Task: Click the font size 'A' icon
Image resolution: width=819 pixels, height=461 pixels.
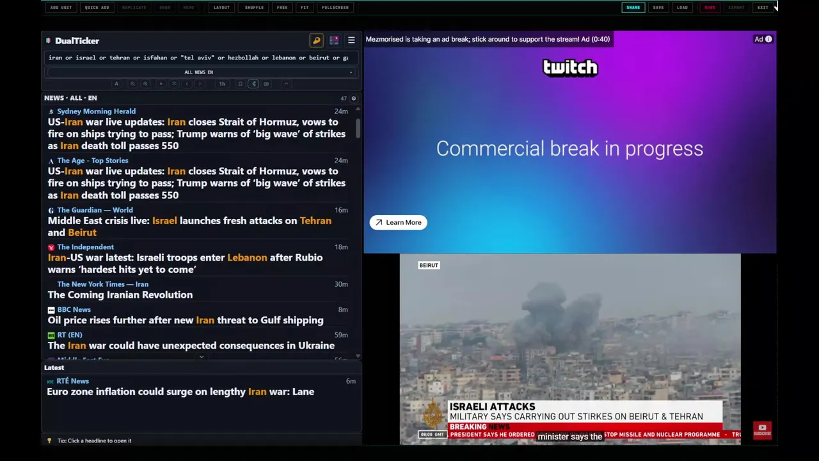Action: tap(116, 84)
